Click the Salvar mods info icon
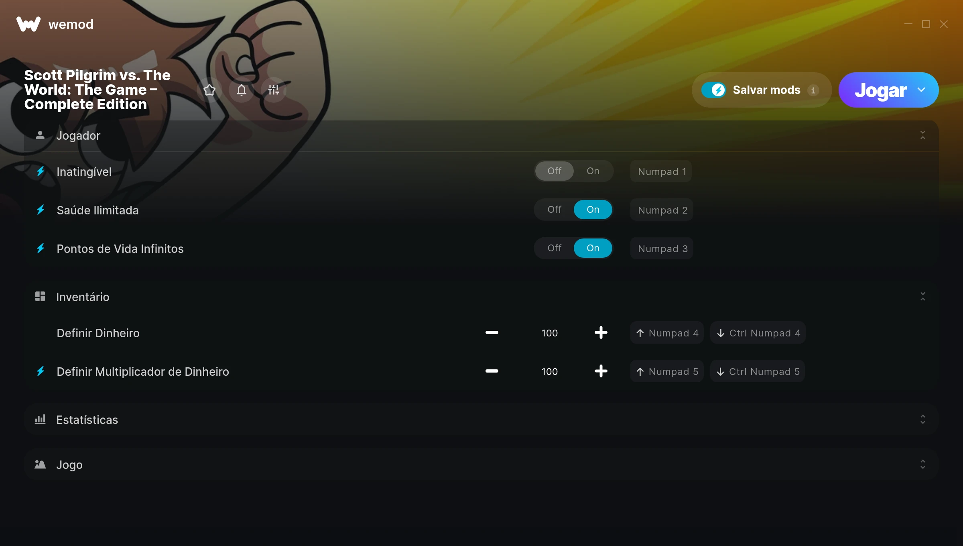Screen dimensions: 963x546 point(813,90)
